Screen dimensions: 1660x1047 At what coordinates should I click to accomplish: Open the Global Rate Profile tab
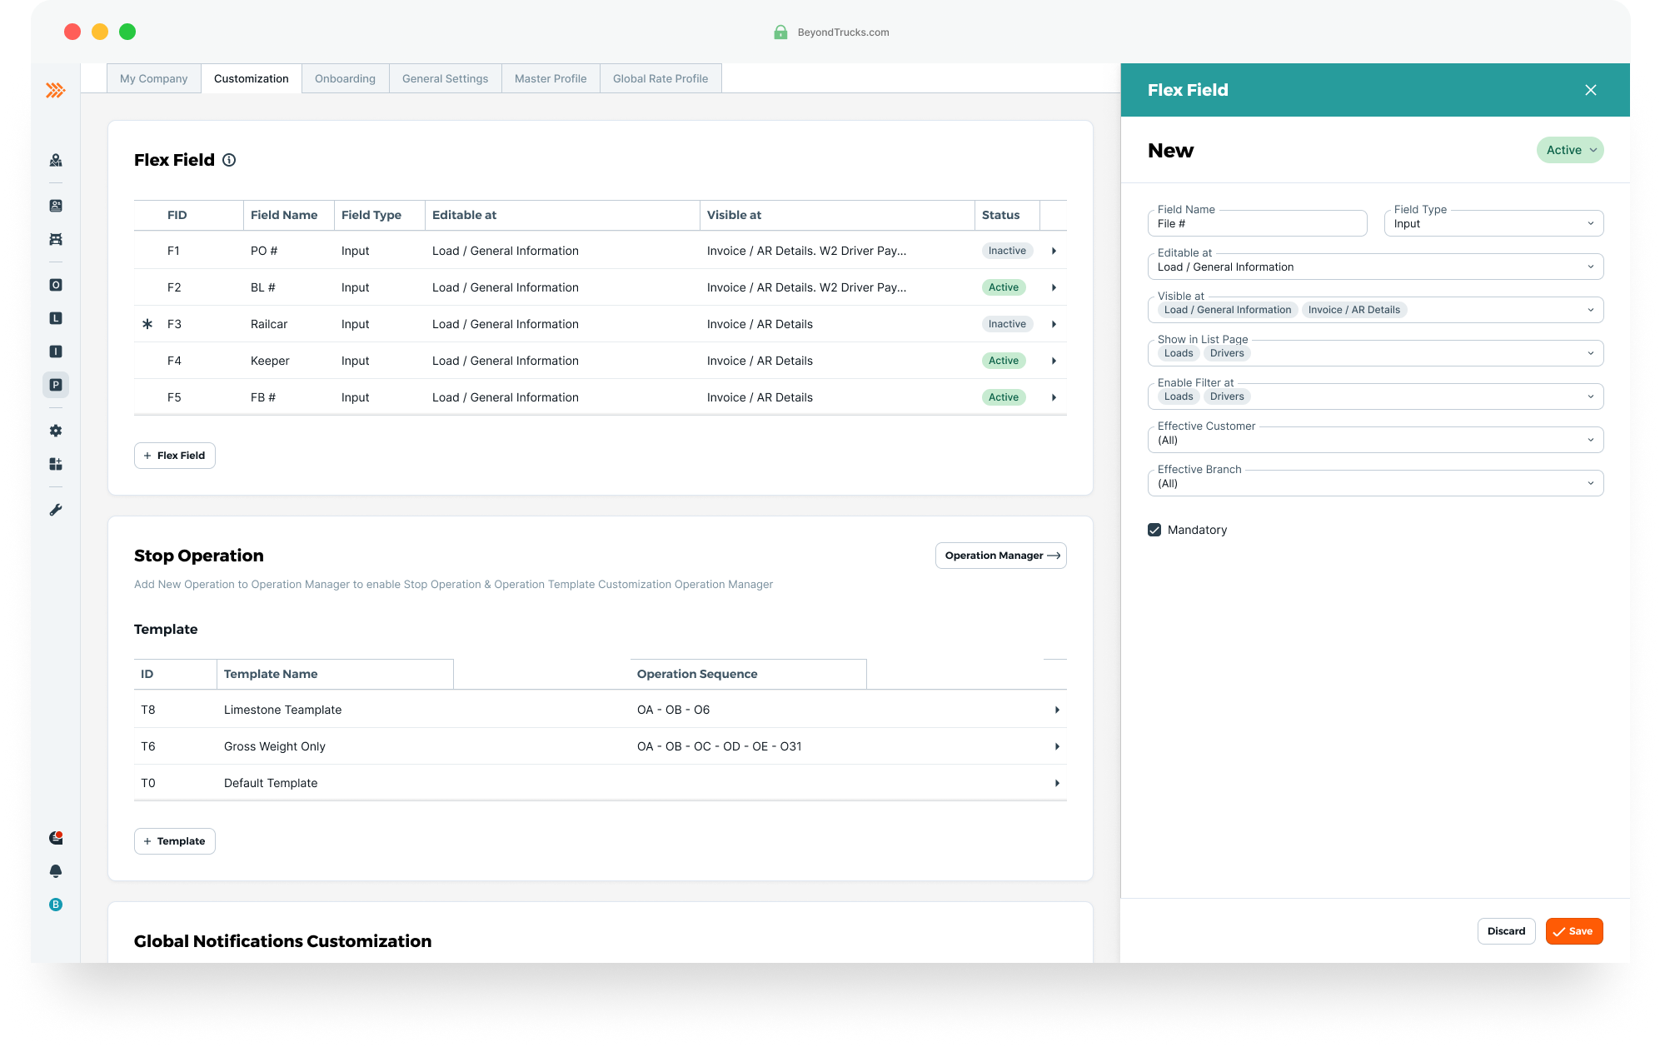pos(660,78)
